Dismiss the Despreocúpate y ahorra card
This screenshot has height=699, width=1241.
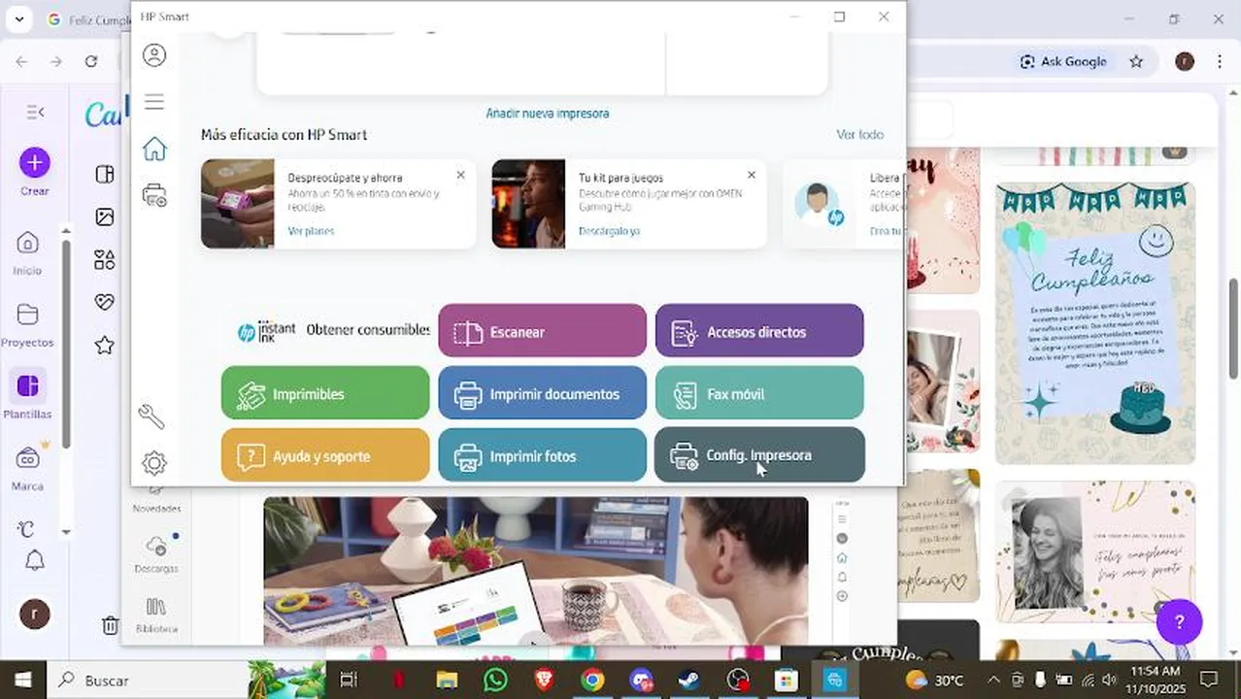pyautogui.click(x=460, y=176)
